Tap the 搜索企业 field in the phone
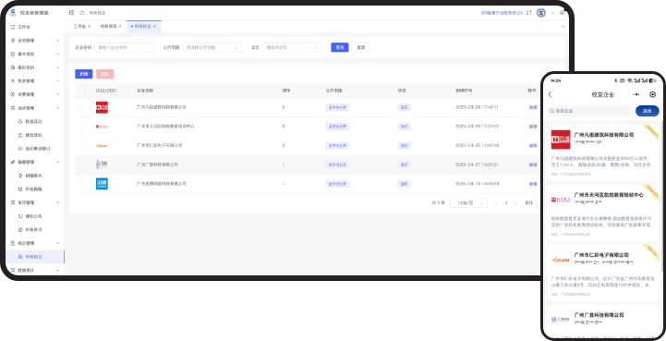 [589, 111]
